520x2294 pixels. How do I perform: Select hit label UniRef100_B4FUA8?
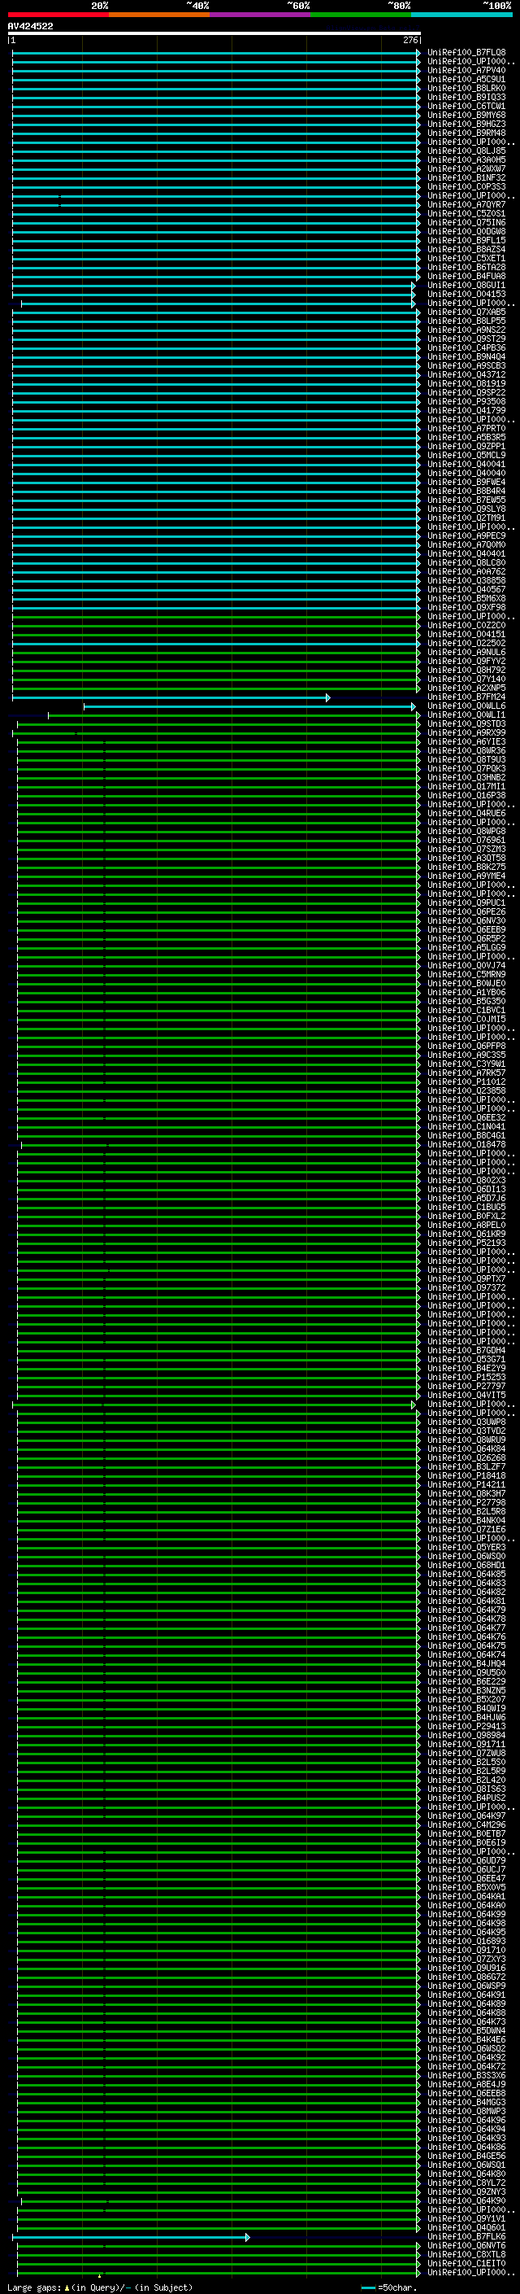coord(466,276)
